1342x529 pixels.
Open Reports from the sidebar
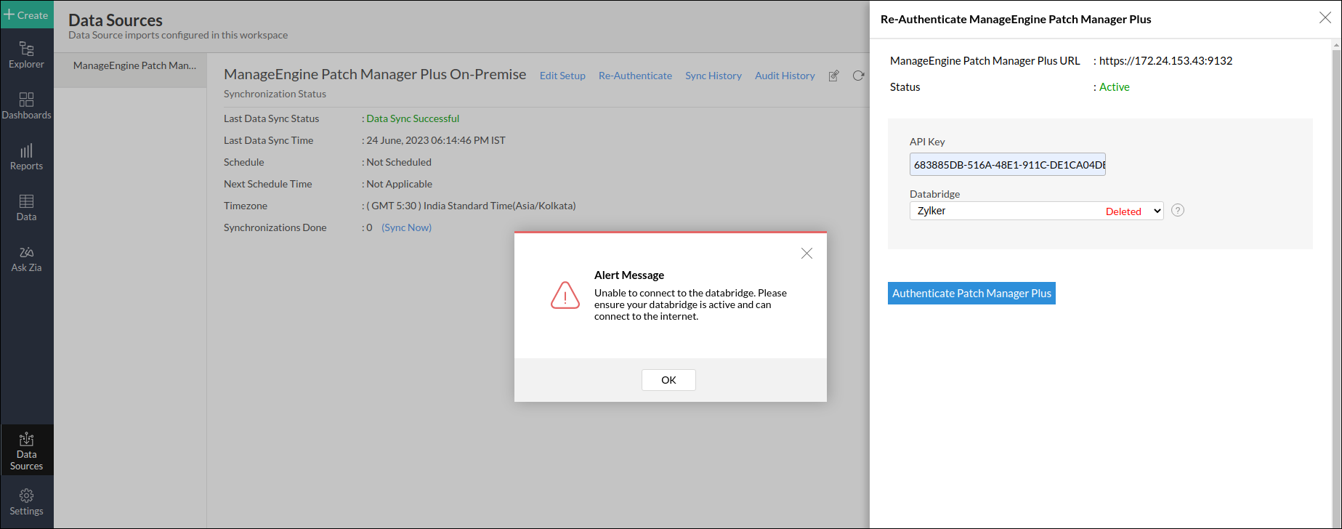(x=26, y=157)
